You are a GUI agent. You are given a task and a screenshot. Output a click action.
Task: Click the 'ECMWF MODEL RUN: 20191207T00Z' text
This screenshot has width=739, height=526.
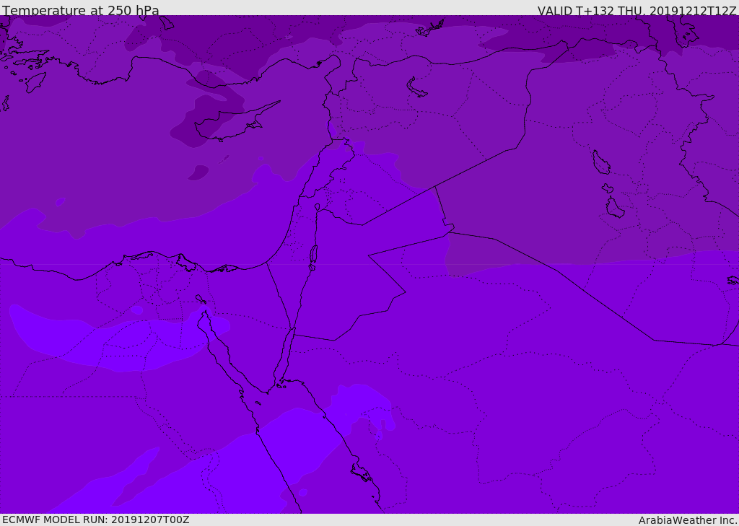96,520
